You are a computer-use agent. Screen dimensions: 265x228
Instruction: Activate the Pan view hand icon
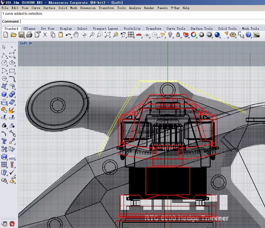click(76, 35)
